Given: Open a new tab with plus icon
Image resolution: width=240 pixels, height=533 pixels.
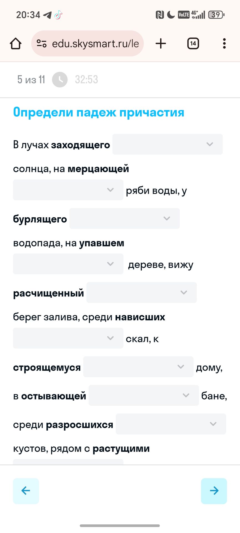Looking at the screenshot, I should [161, 44].
